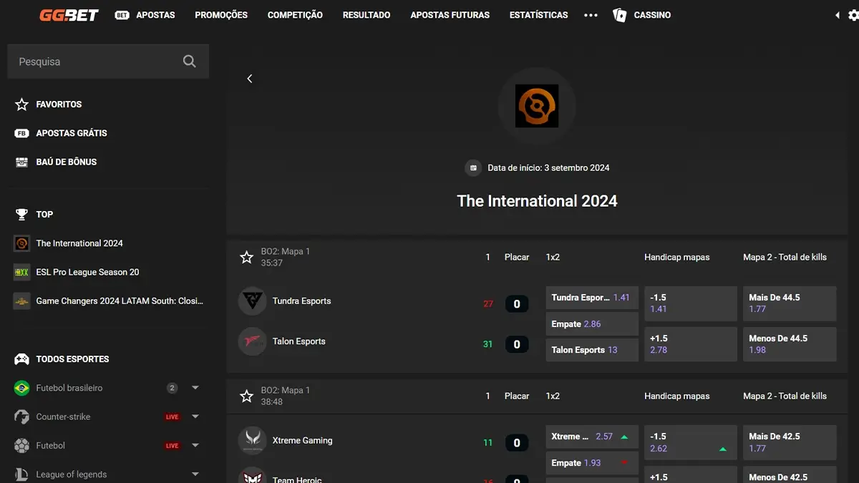Viewport: 859px width, 483px height.
Task: Expand the Futebol category arrow
Action: coord(195,446)
